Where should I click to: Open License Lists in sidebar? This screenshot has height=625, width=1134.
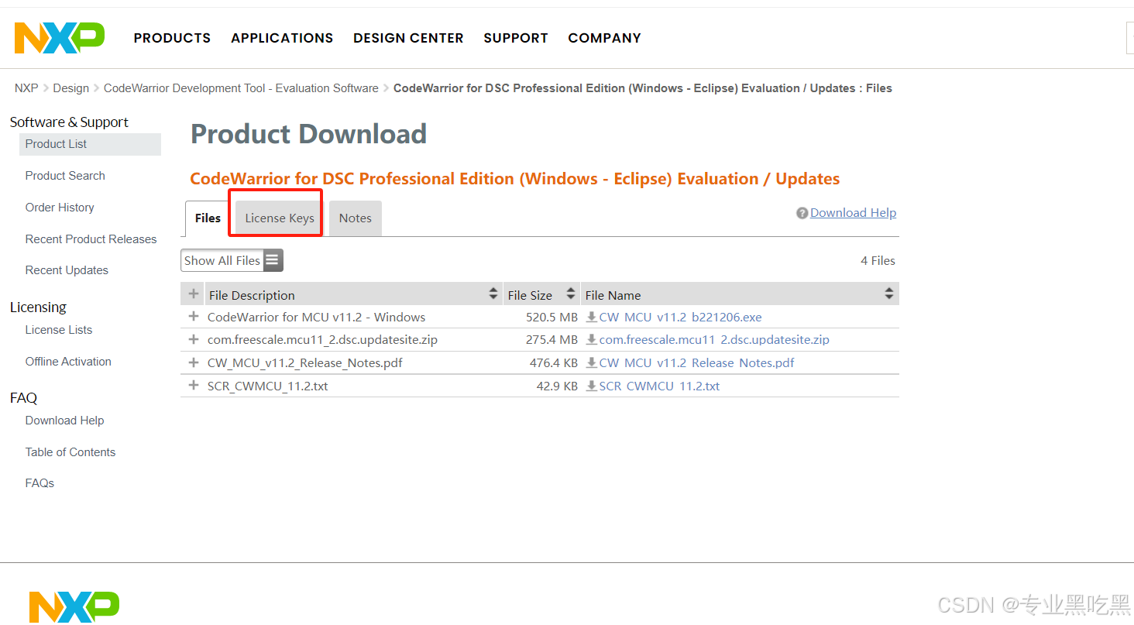point(59,330)
